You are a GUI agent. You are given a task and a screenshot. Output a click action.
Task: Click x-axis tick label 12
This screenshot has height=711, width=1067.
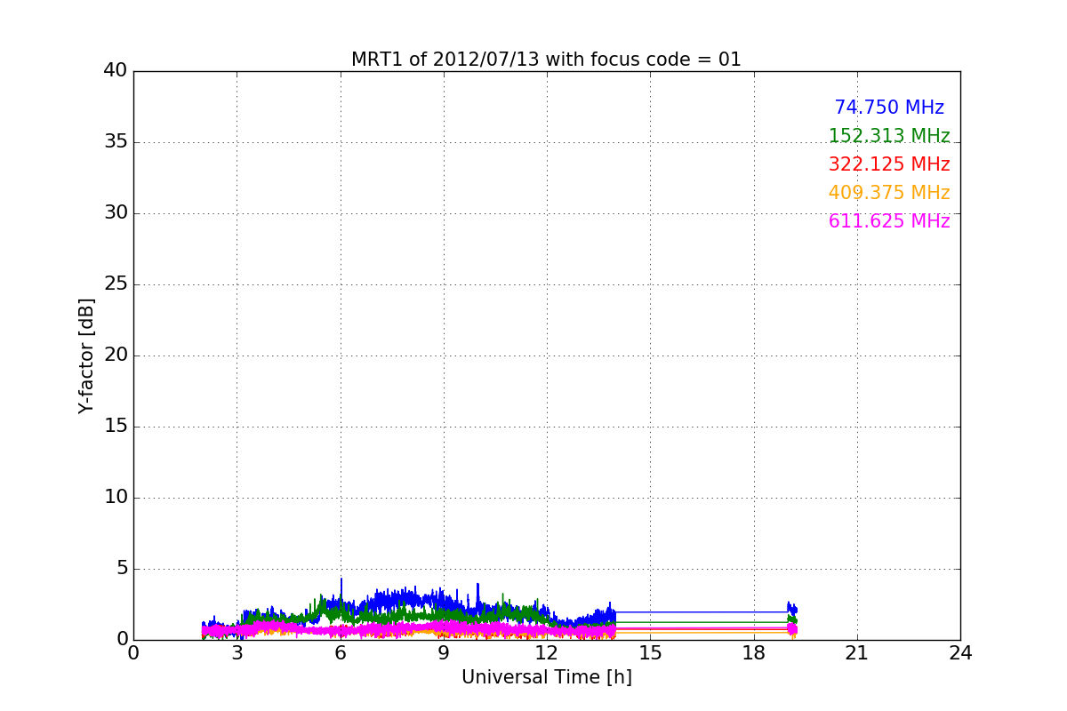[x=547, y=653]
